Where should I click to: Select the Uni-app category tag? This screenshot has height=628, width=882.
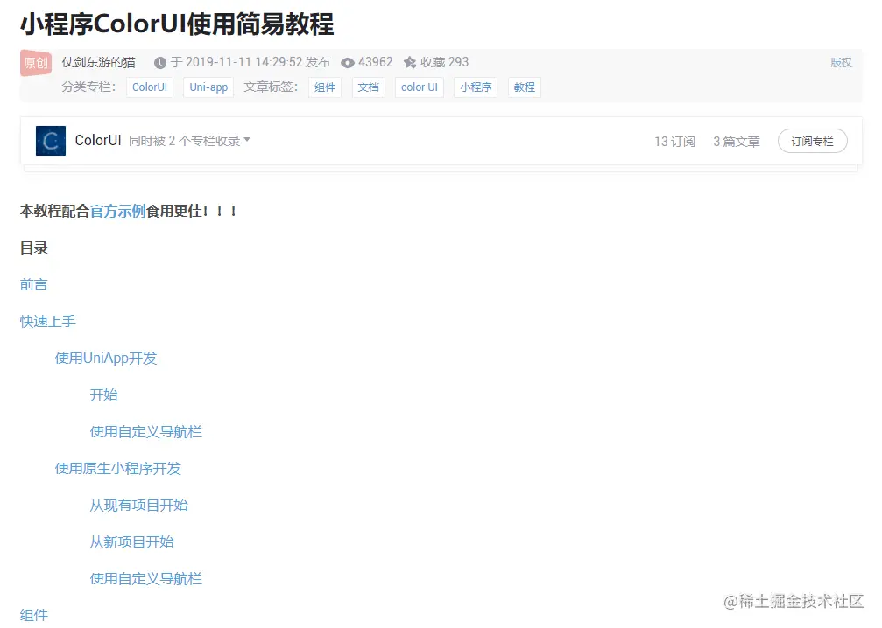(x=208, y=87)
